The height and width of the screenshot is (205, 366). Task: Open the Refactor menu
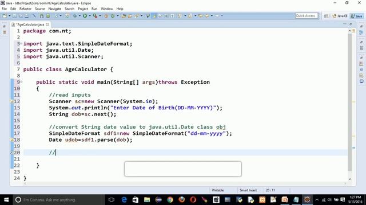25,9
